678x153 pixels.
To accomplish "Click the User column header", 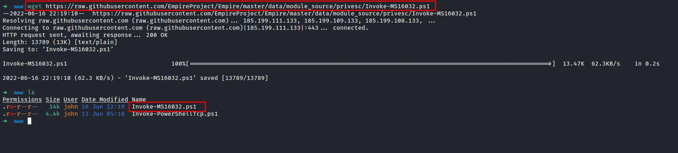I will [70, 100].
